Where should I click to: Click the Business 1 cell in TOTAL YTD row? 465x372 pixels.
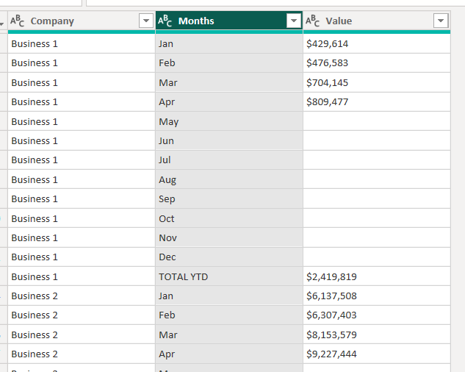pos(82,276)
